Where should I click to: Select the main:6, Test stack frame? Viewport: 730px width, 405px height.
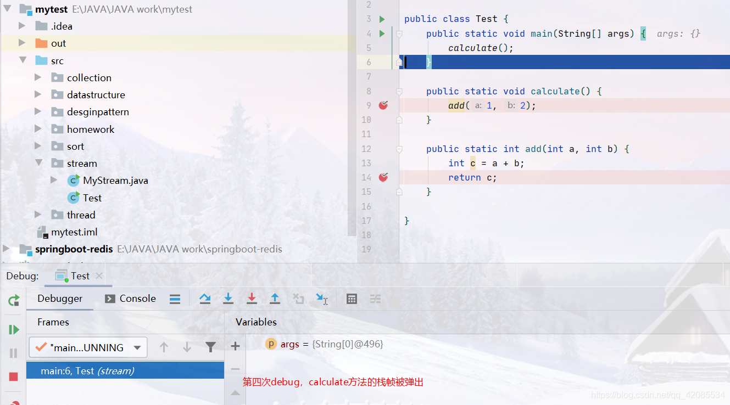click(x=125, y=371)
